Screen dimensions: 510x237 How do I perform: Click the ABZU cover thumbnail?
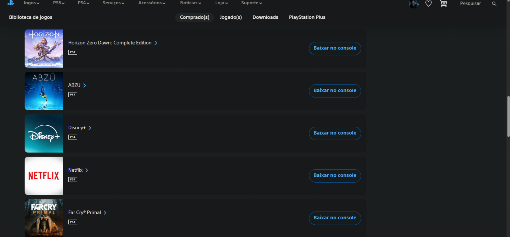(44, 91)
